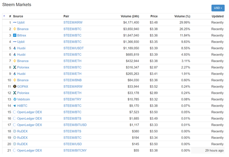Open the STEEM/USD pair link
The height and width of the screenshot is (157, 229).
pos(72,144)
